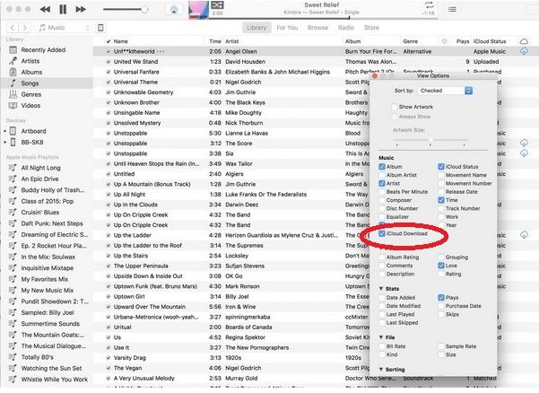The image size is (539, 393).
Task: Sort songs by the Time column header
Action: coord(215,41)
